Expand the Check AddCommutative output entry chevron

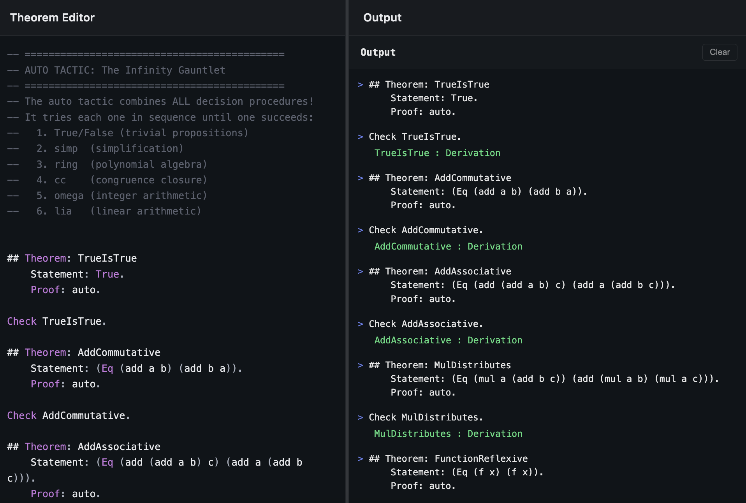pyautogui.click(x=360, y=230)
